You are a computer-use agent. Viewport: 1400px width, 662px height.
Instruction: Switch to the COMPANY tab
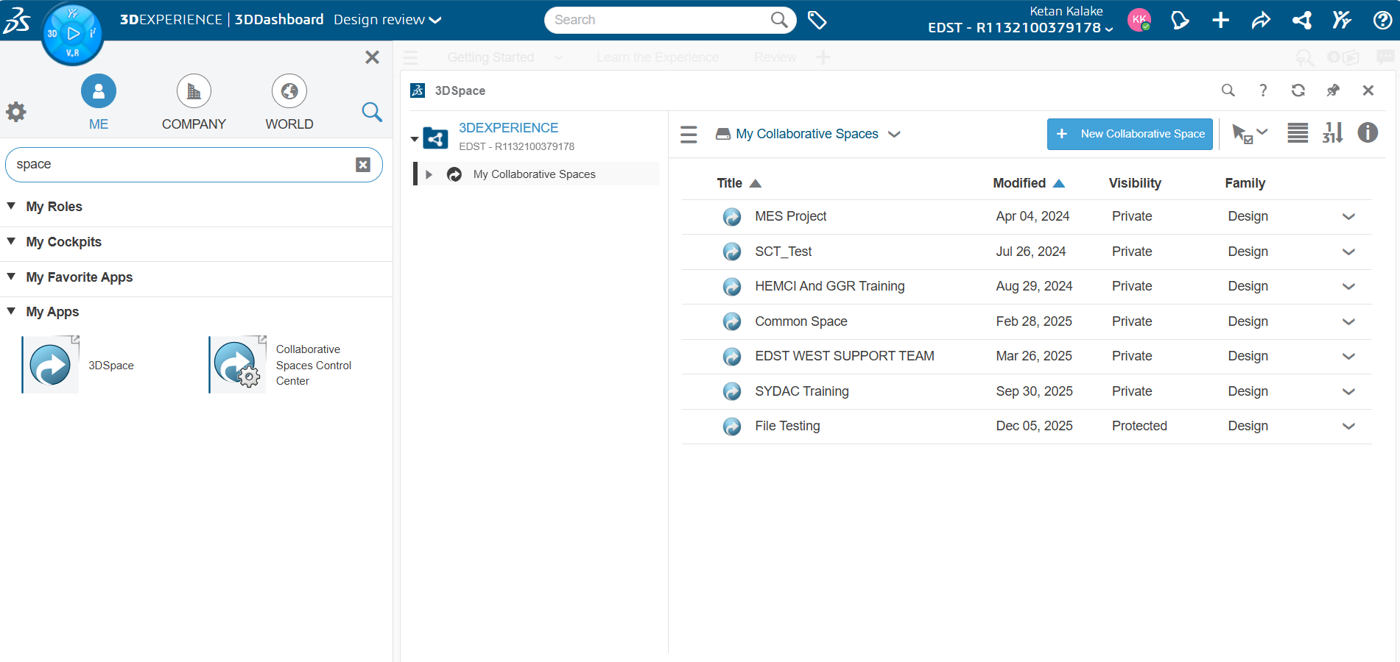pyautogui.click(x=194, y=102)
